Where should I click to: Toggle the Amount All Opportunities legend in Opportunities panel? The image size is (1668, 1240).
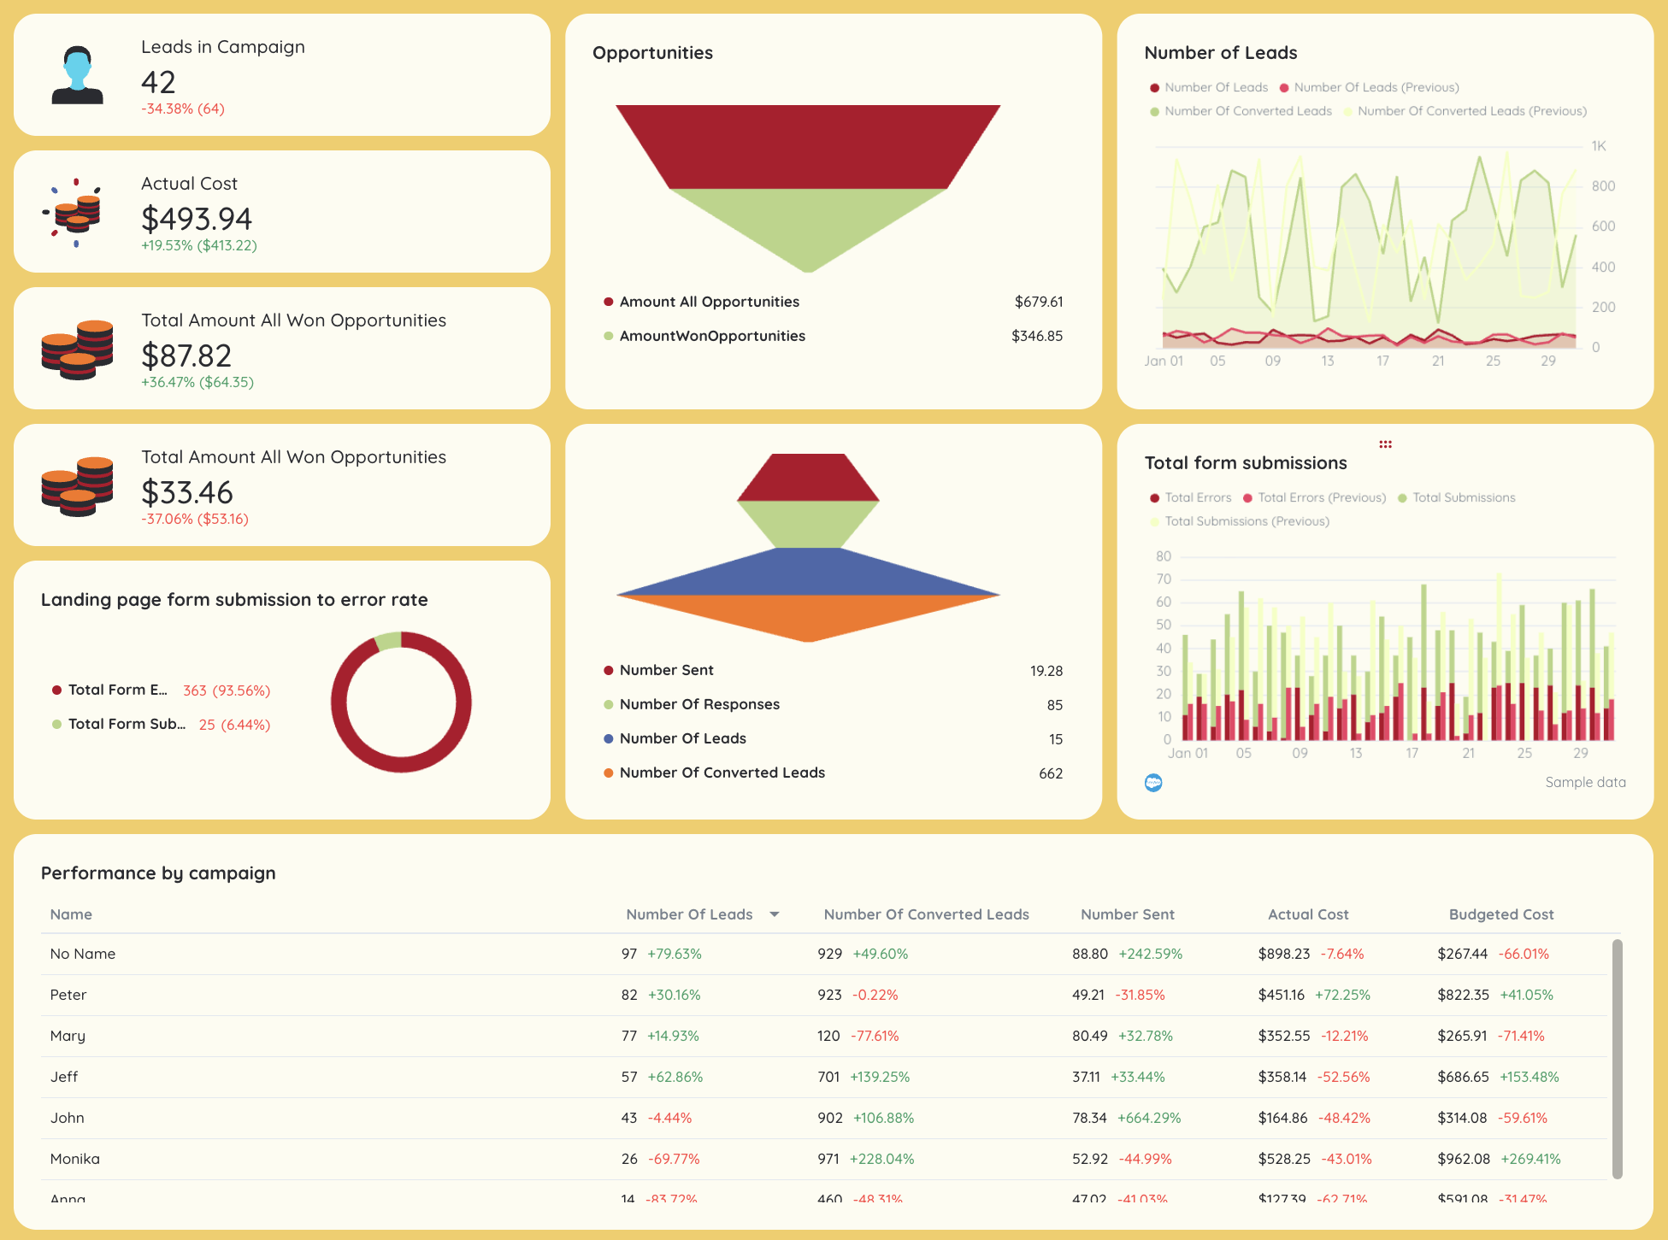coord(708,301)
